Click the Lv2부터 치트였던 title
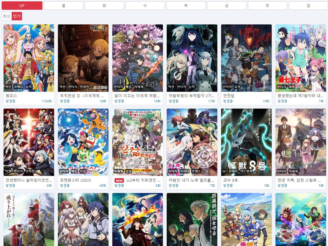The height and width of the screenshot is (246, 328). [143, 180]
